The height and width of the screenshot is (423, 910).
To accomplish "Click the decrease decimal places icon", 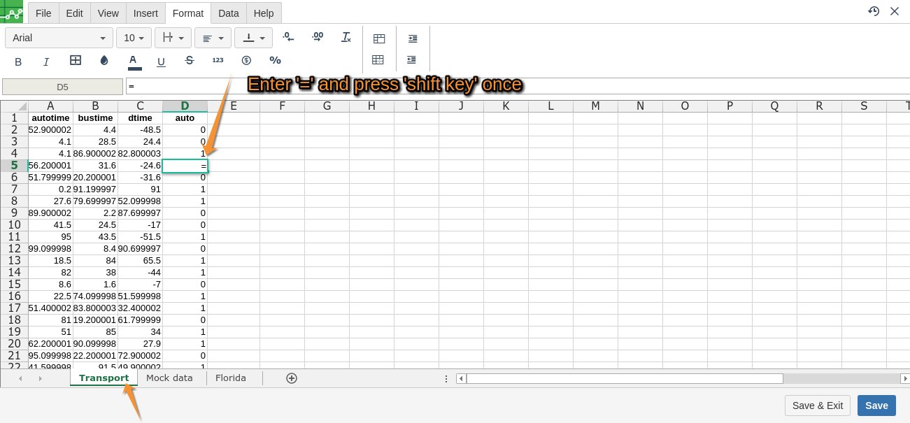I will tap(288, 37).
